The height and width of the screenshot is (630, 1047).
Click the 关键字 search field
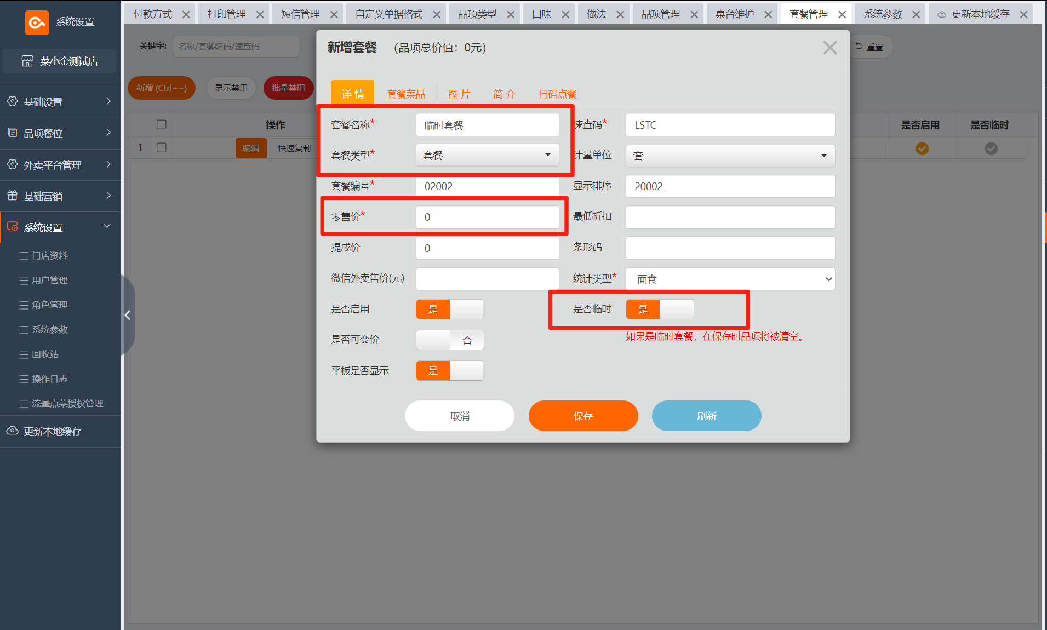pyautogui.click(x=236, y=46)
